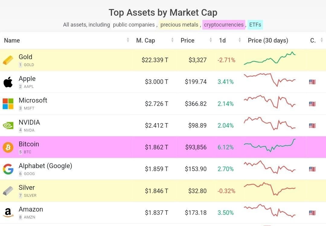The image size is (326, 226).
Task: Click the Gold bar icon
Action: click(x=8, y=60)
